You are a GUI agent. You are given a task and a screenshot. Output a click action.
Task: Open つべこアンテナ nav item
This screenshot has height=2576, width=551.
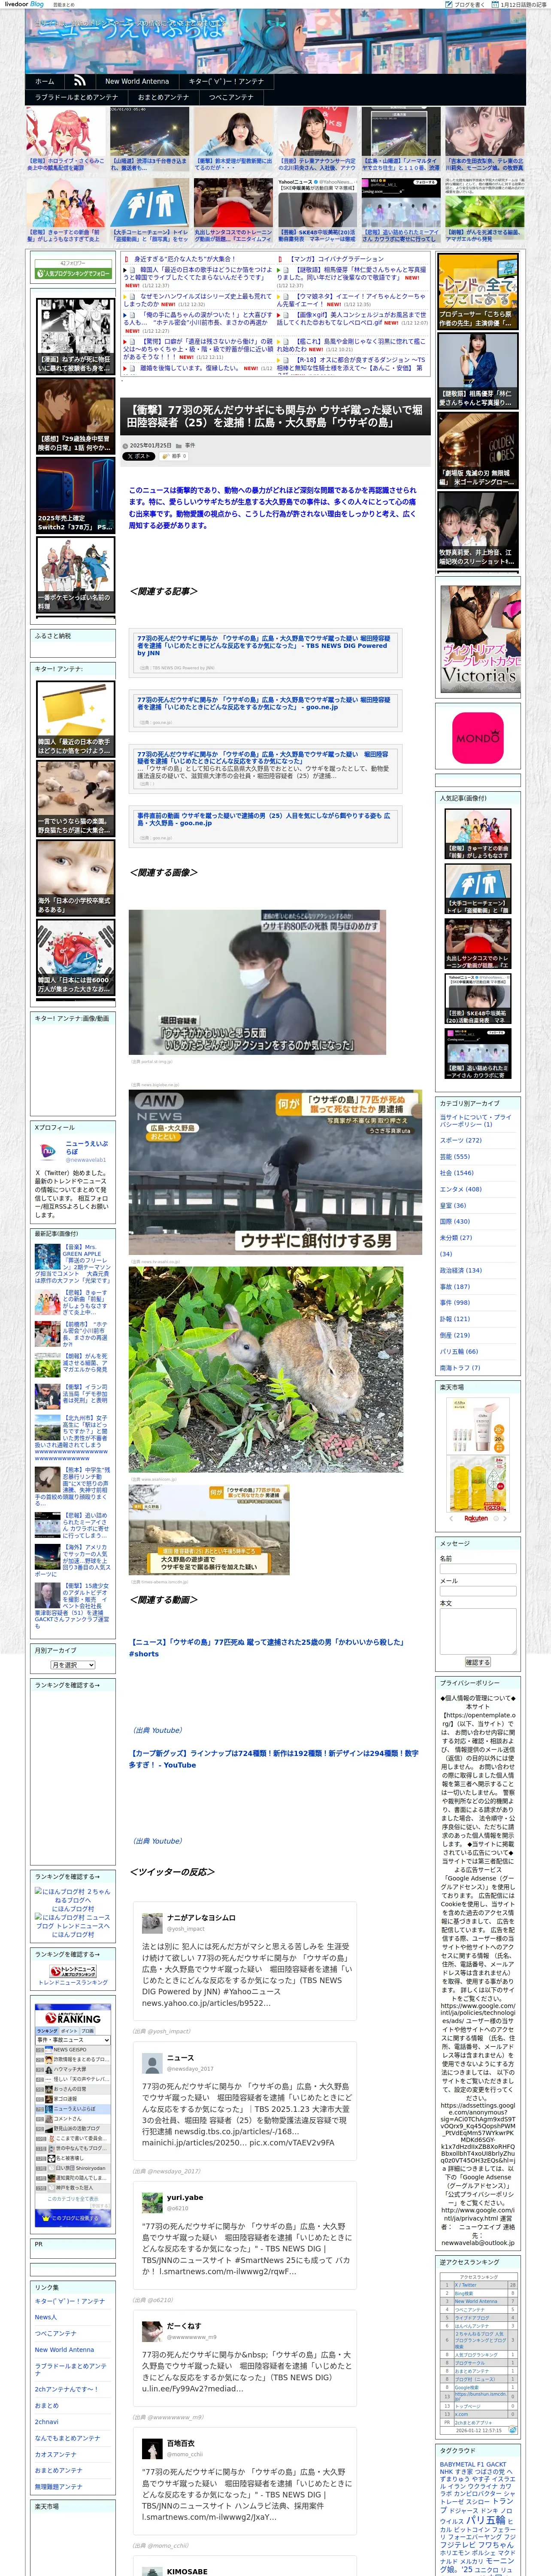[231, 97]
